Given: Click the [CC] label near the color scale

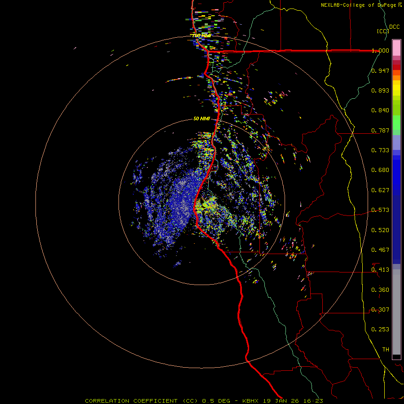Looking at the screenshot, I should pyautogui.click(x=383, y=31).
